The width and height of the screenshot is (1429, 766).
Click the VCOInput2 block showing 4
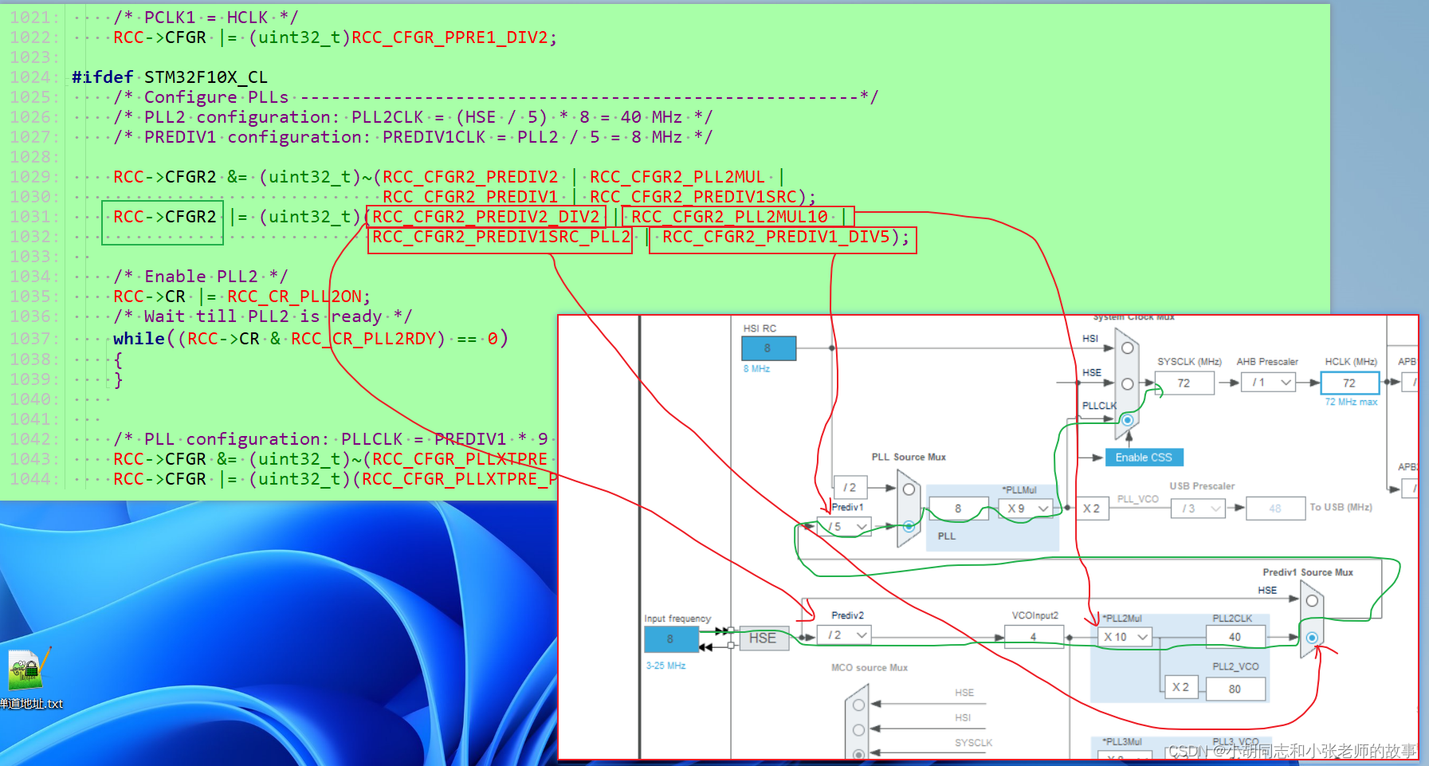point(1033,636)
